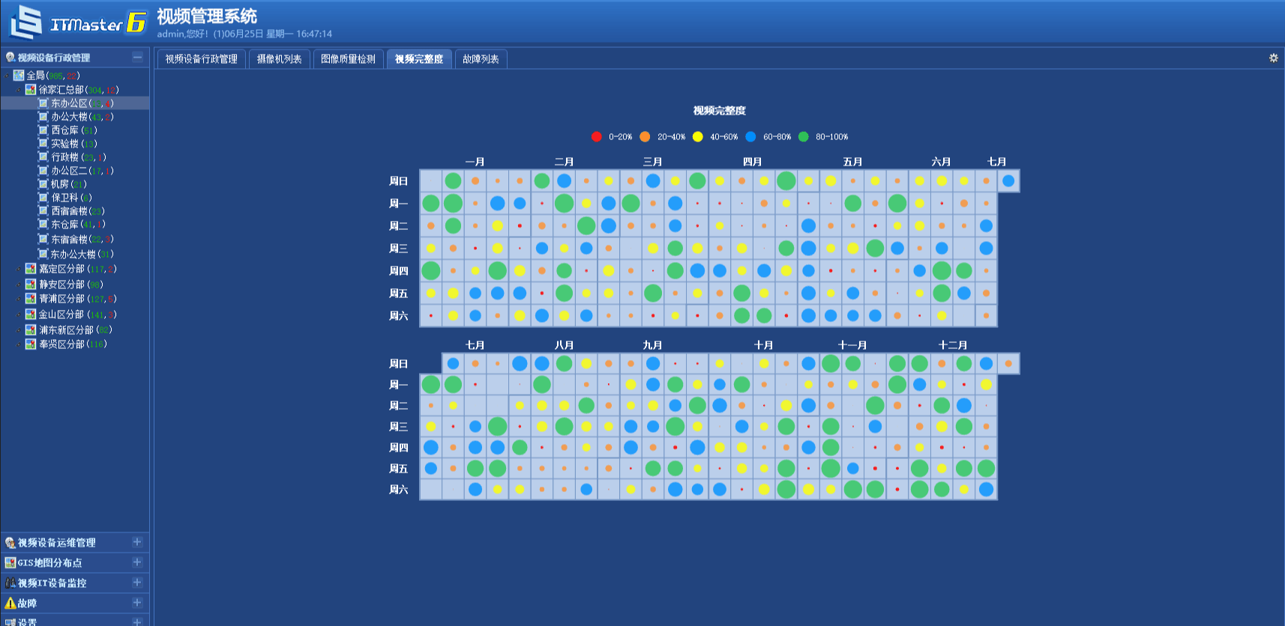Click the admin greeting date-time text
Screen dimensions: 1285x626
[244, 34]
